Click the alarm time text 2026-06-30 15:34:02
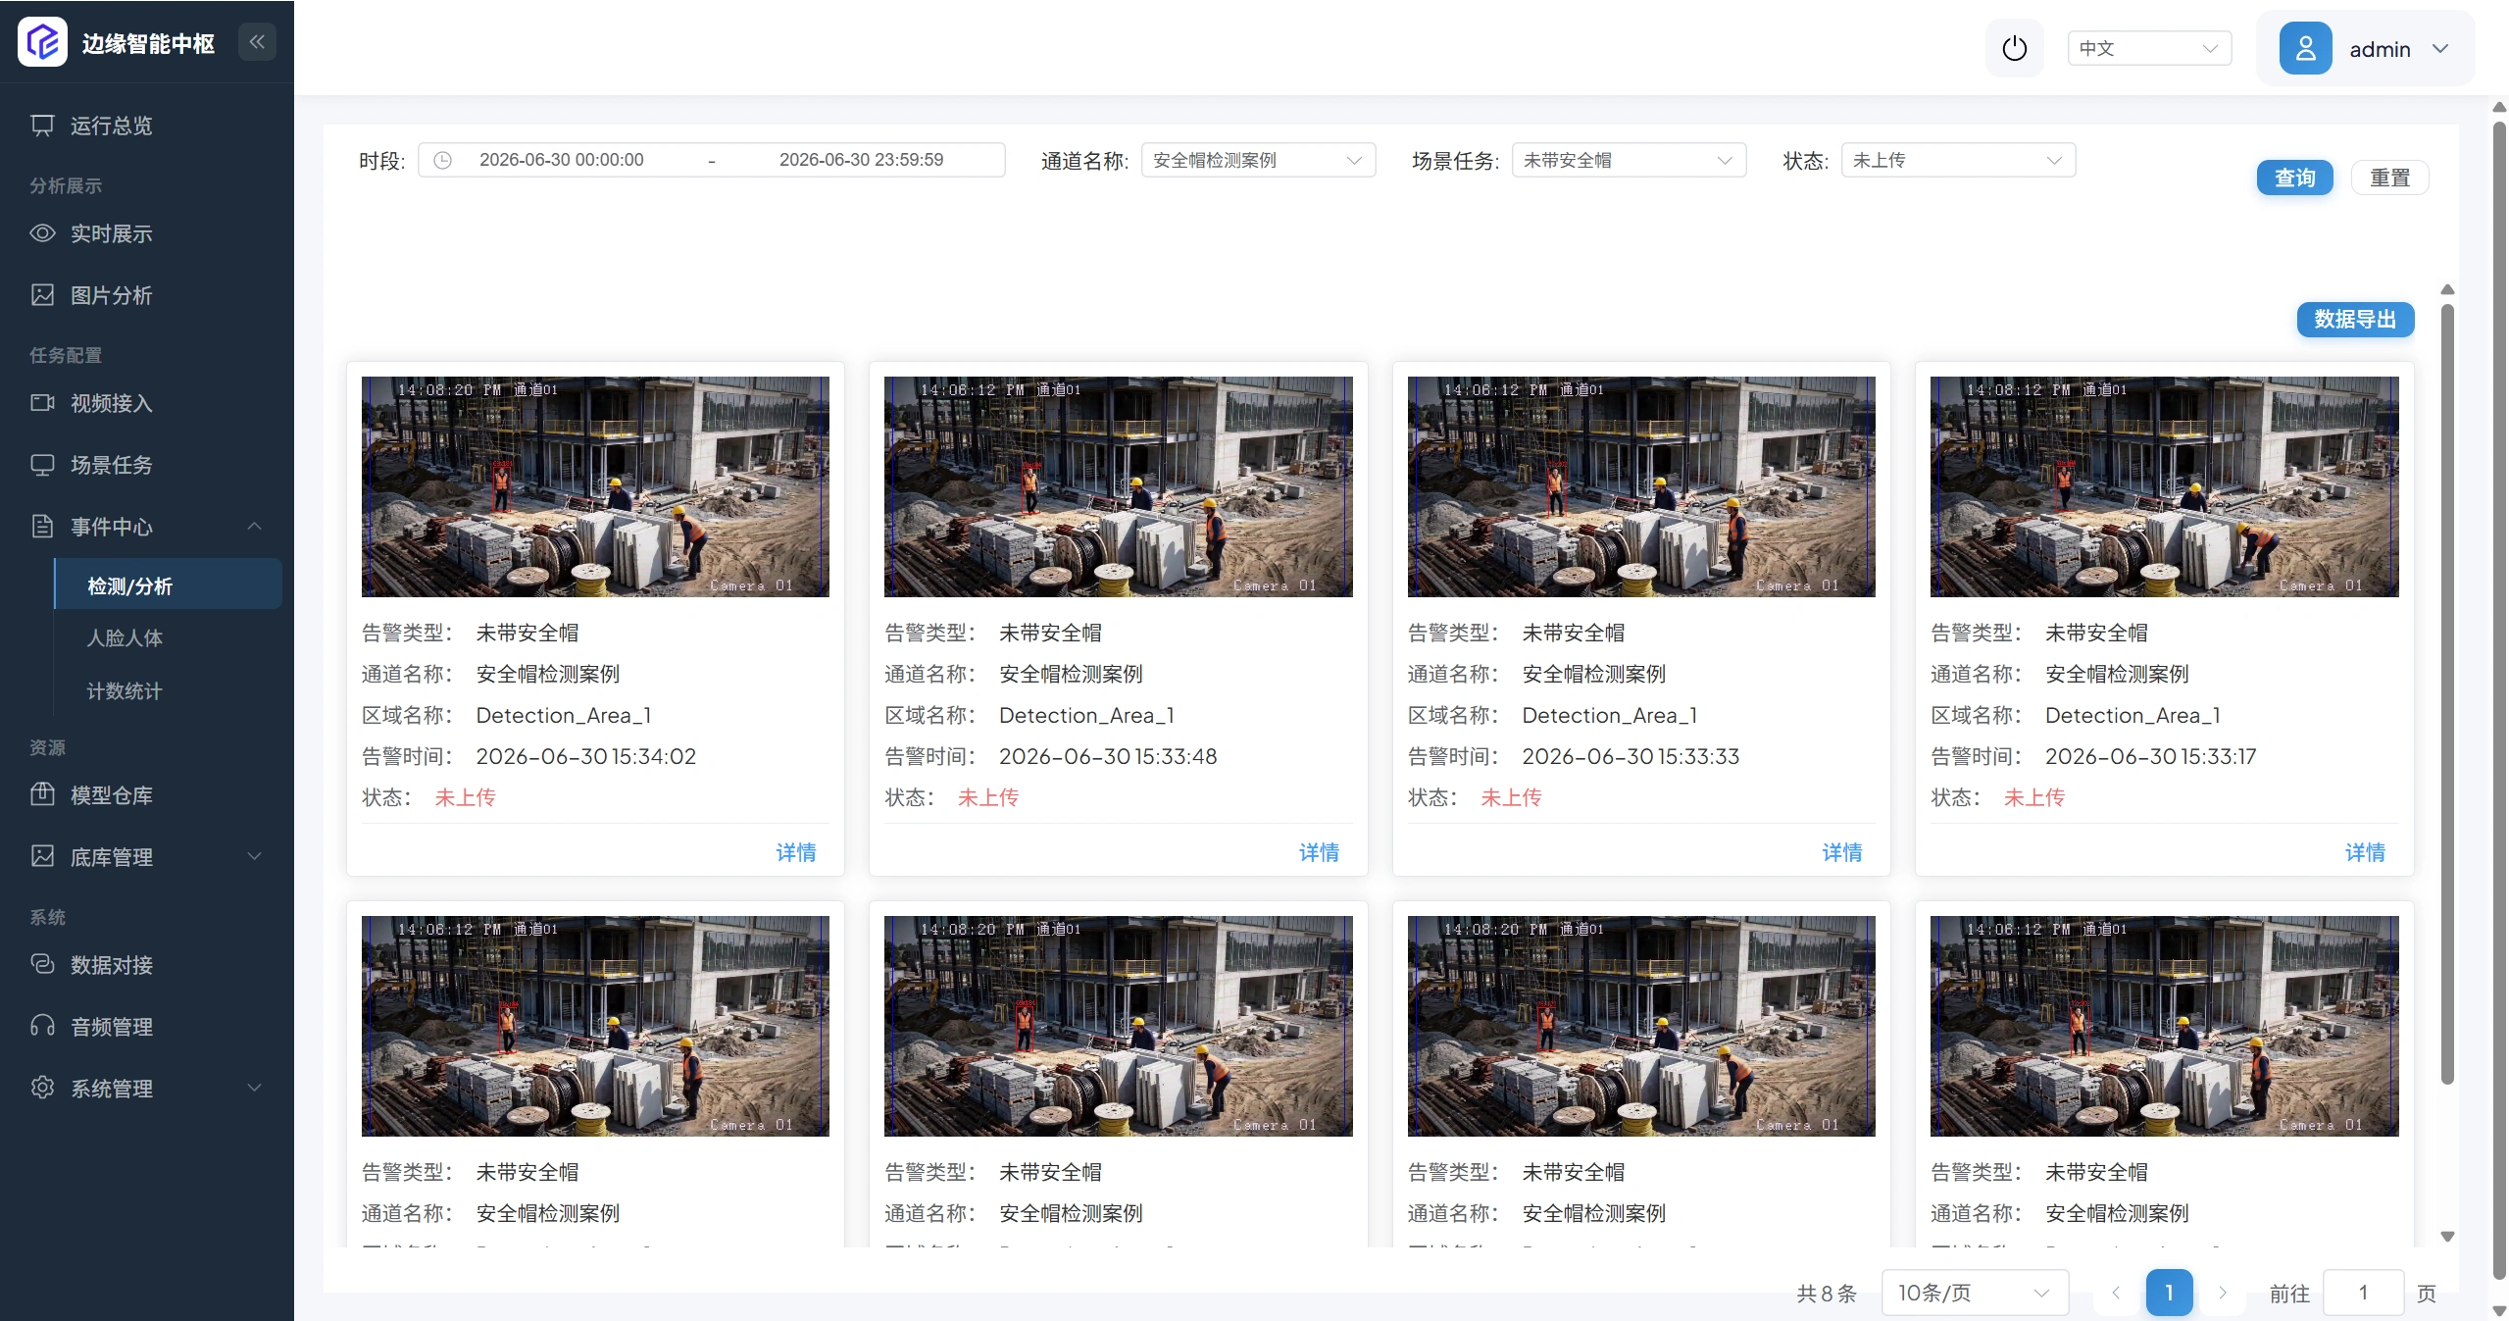Screen dimensions: 2509x1321 tap(586, 756)
